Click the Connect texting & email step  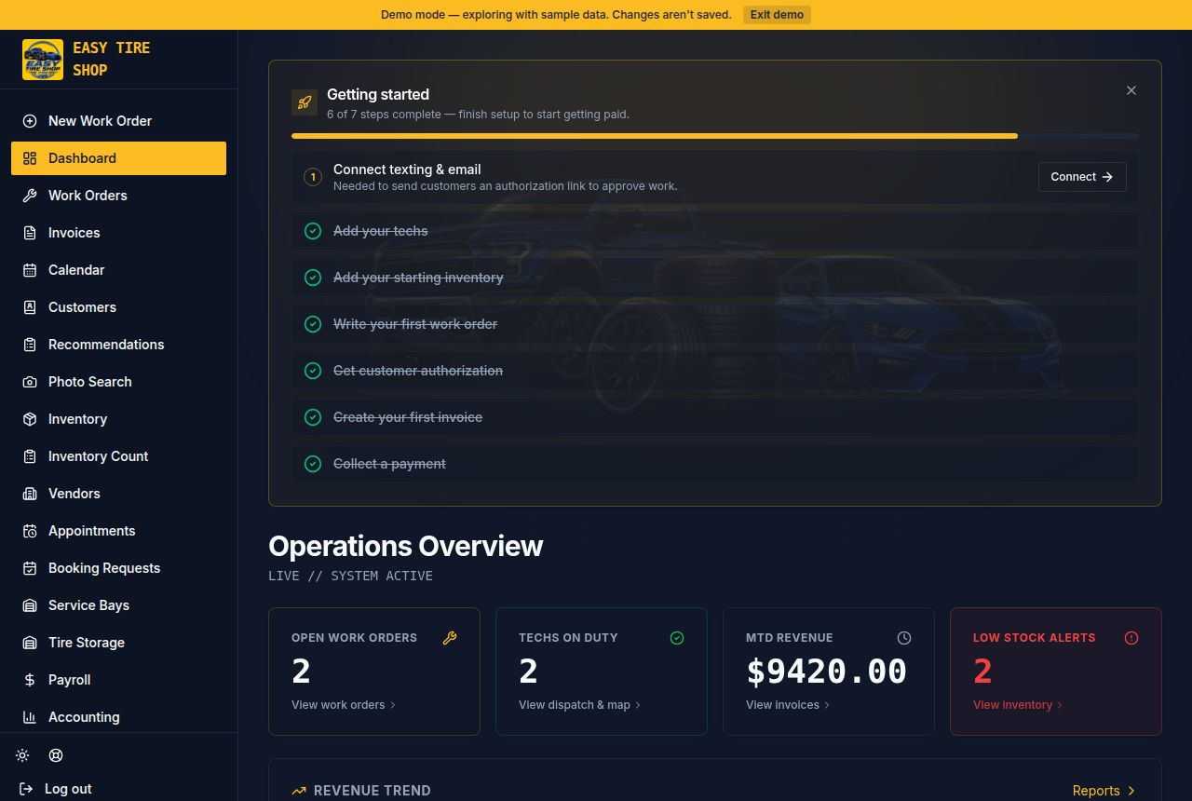pyautogui.click(x=714, y=177)
